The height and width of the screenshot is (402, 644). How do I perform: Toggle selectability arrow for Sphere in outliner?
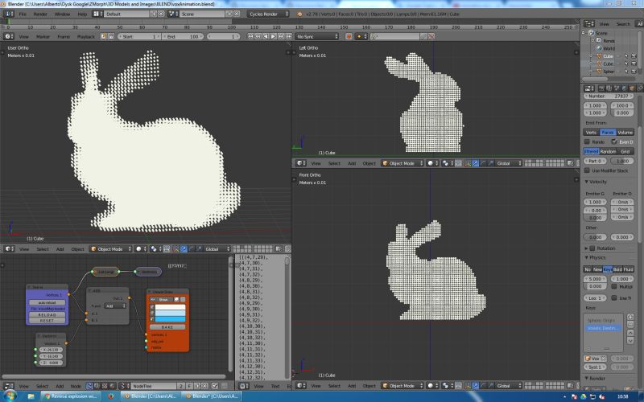626,72
